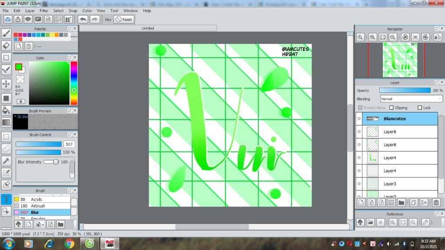Hide the @iamcutes layer

coord(359,118)
